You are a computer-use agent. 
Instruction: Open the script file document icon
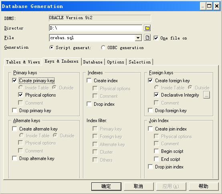point(147,38)
